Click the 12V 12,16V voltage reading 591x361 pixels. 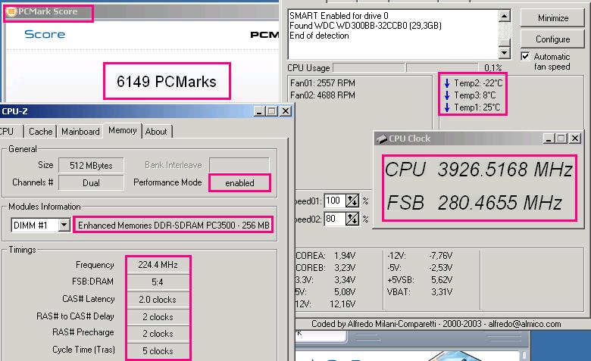point(326,303)
